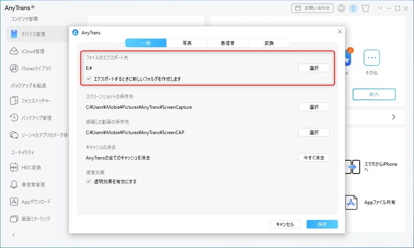
Task: Expand the right panel chevron
Action: 394,116
